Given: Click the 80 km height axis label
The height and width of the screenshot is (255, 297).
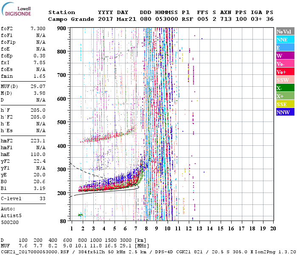Looking at the screenshot, I should (63, 221).
